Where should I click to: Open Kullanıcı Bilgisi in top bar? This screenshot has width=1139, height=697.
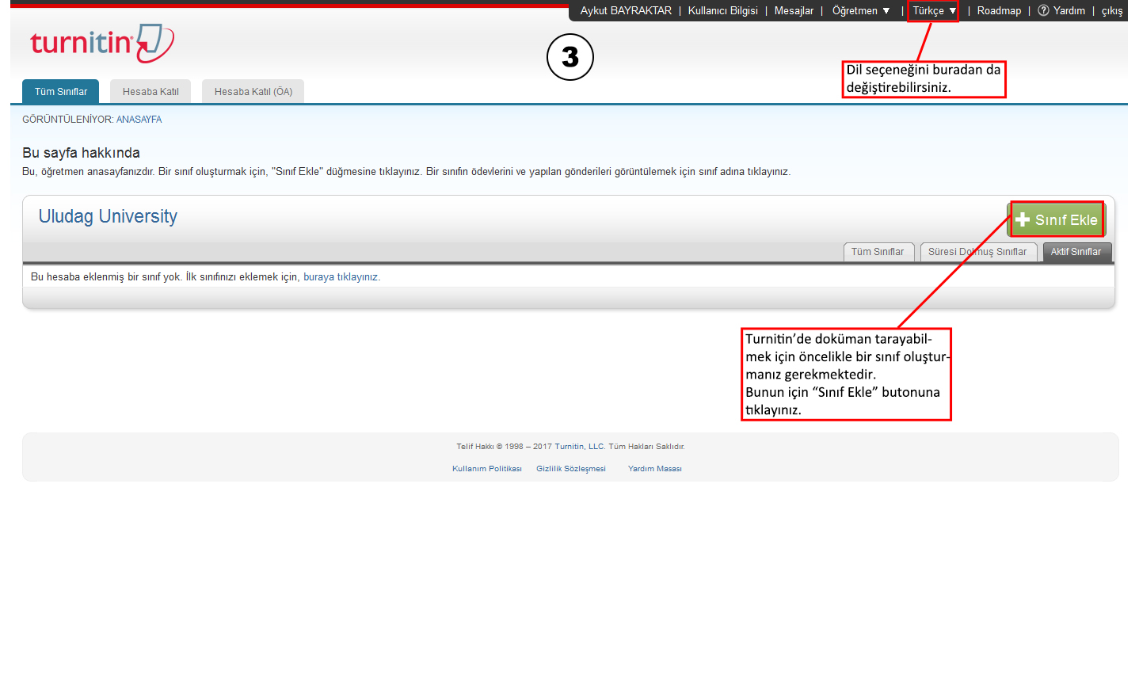tap(722, 10)
